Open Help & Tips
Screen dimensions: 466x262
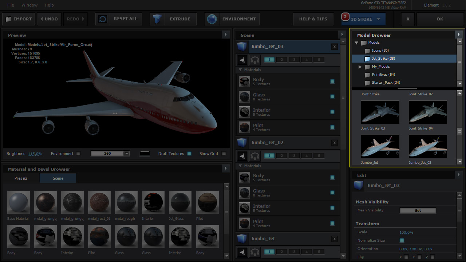click(313, 19)
